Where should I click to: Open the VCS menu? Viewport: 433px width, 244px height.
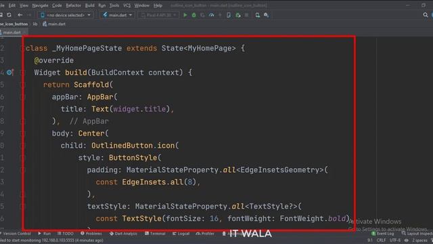pyautogui.click(x=127, y=5)
